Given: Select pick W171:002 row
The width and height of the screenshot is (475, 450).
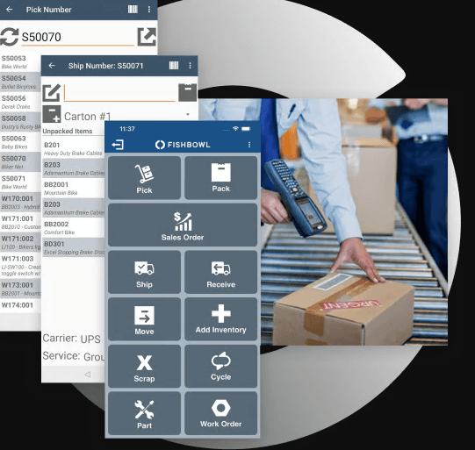Looking at the screenshot, I should point(20,242).
